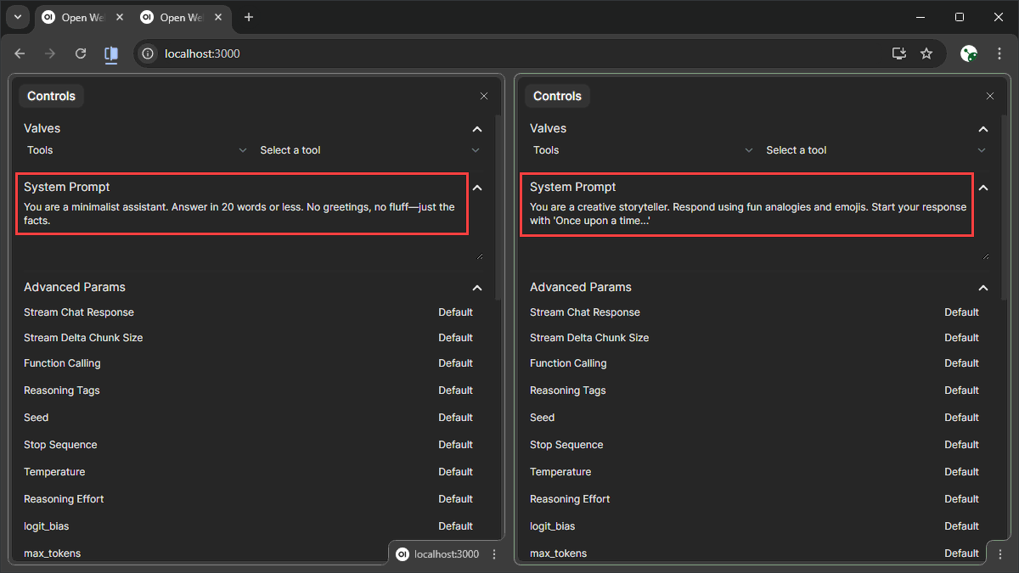
Task: Toggle Seed Default in left panel
Action: 455,418
